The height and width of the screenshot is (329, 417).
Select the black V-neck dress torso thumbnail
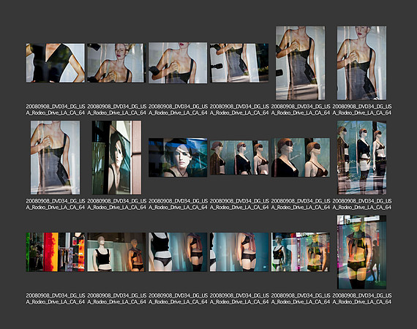coord(56,63)
